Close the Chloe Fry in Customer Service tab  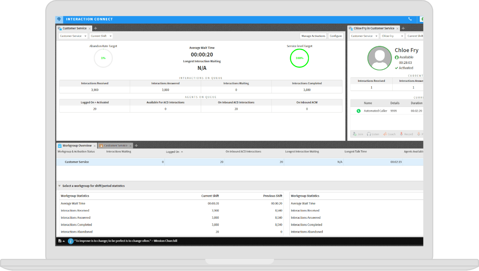tap(398, 29)
